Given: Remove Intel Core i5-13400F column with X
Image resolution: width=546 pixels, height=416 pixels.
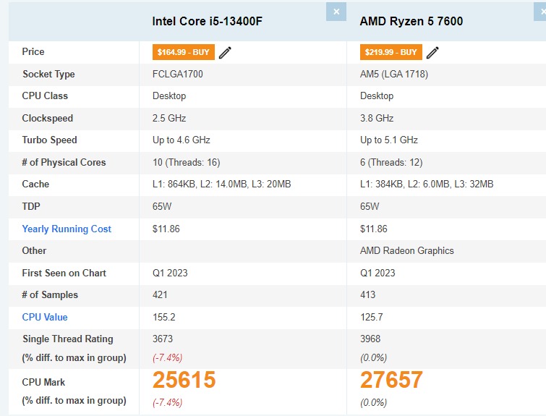Looking at the screenshot, I should pos(336,12).
